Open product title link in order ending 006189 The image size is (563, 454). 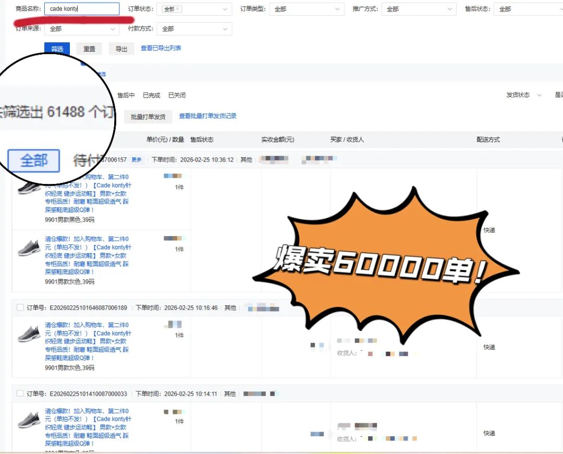coord(88,341)
